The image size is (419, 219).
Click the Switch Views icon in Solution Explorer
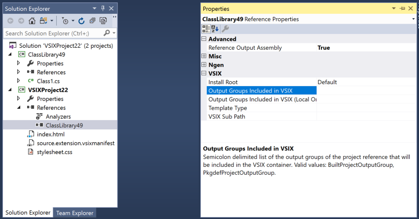pyautogui.click(x=43, y=21)
